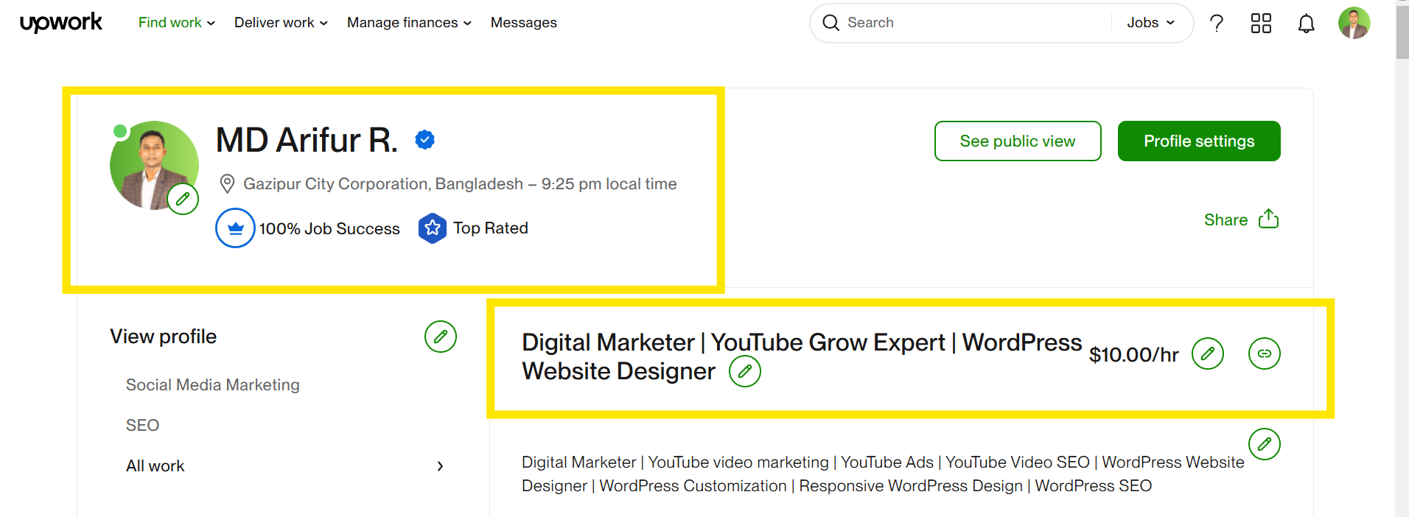Open the apps grid icon
The height and width of the screenshot is (517, 1409).
[1261, 23]
